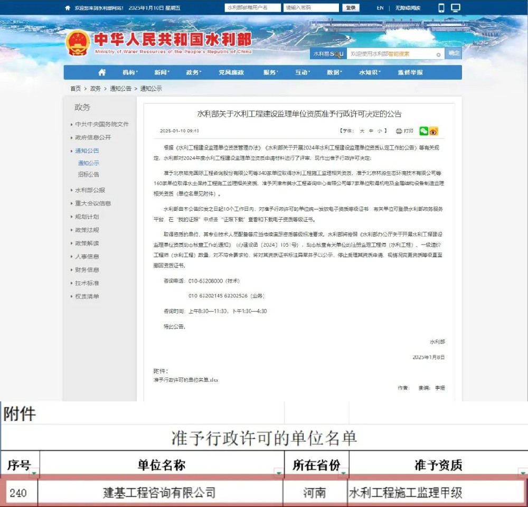This screenshot has height=507, width=528.
Task: Click the password input field
Action: (x=310, y=8)
